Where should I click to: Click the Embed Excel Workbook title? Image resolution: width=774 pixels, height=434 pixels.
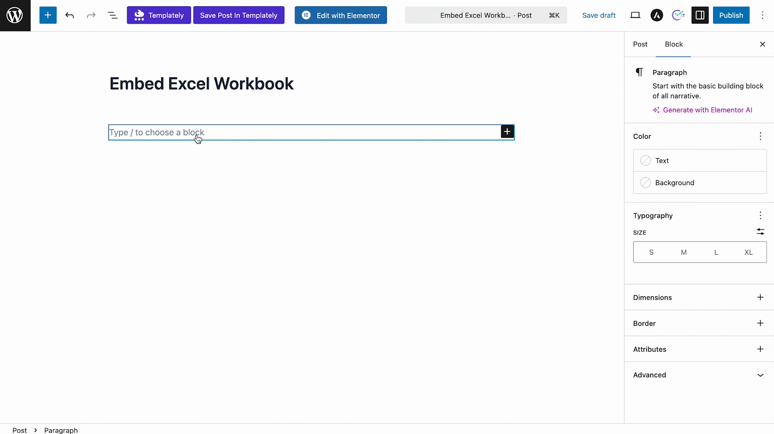click(201, 84)
